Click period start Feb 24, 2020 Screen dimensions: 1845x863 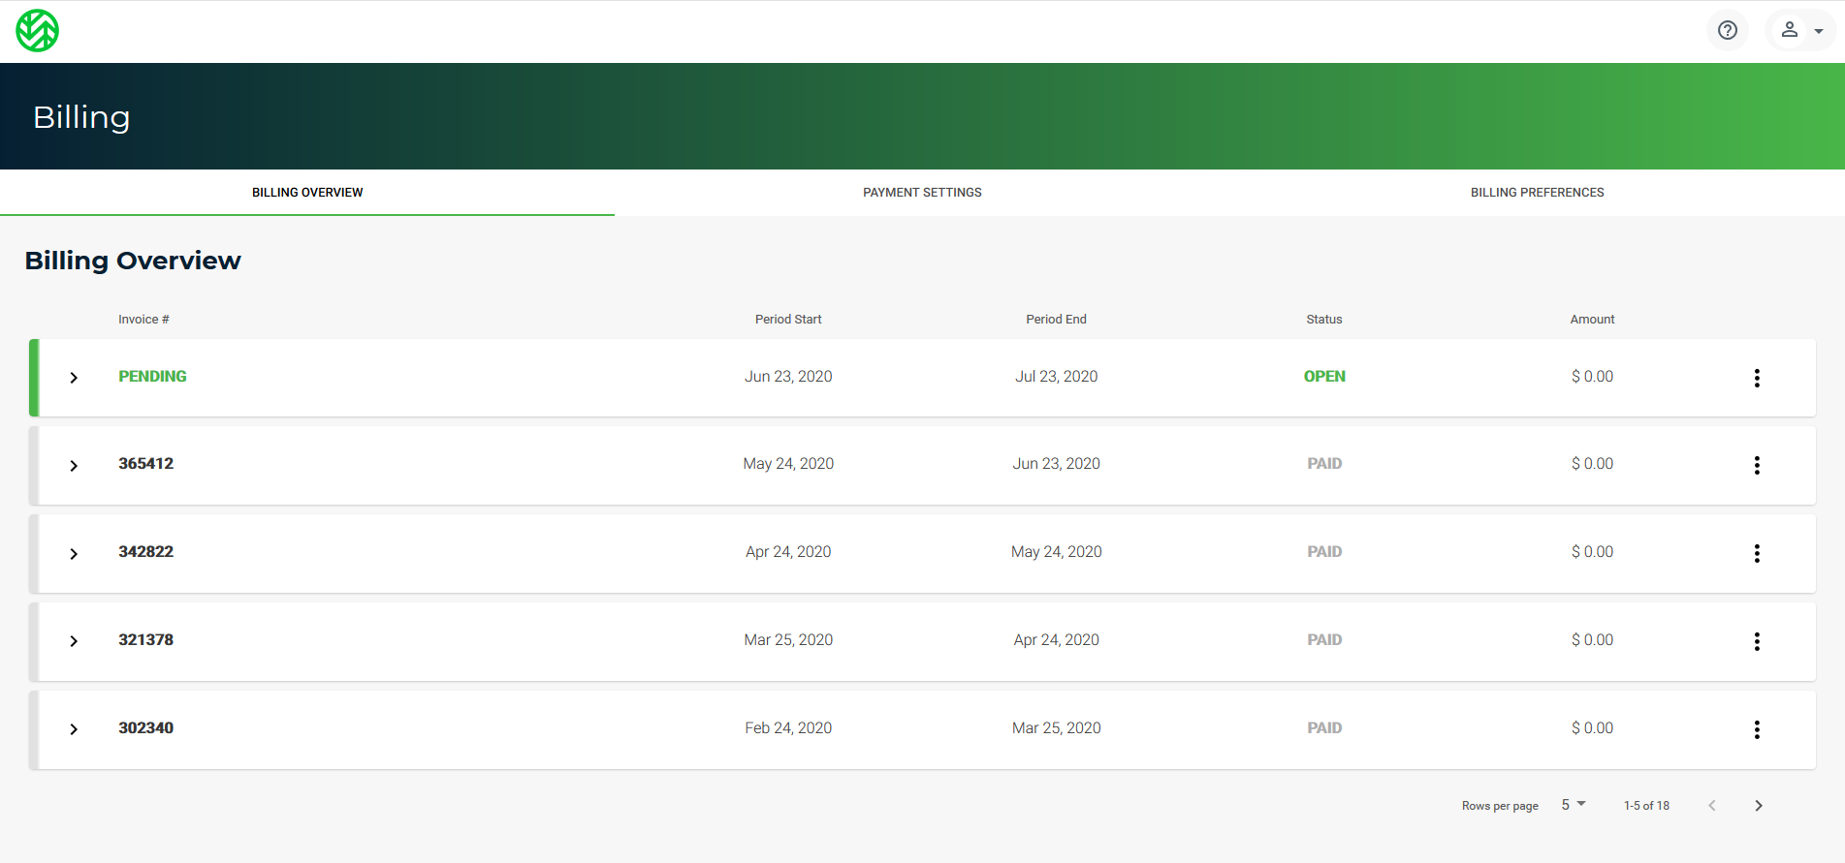pyautogui.click(x=788, y=728)
